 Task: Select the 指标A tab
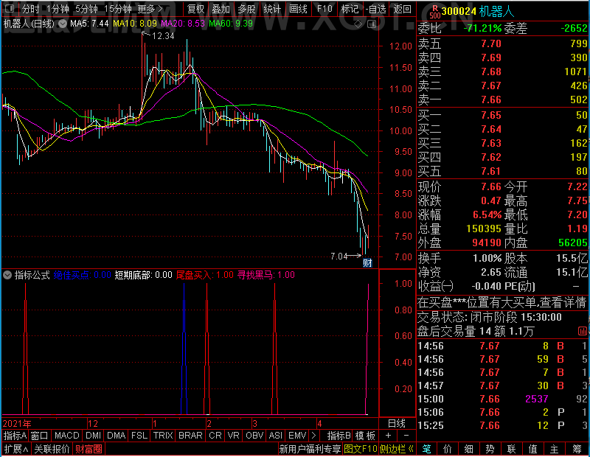(15, 436)
